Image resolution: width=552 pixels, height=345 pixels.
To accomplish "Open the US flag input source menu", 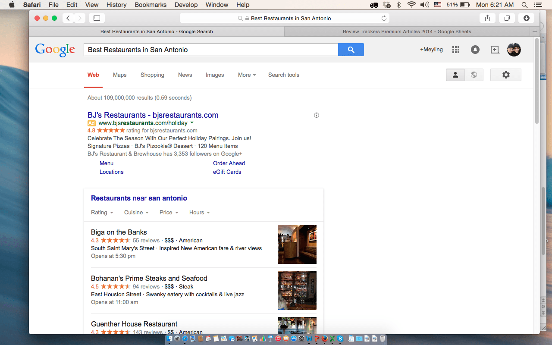I will point(438,5).
